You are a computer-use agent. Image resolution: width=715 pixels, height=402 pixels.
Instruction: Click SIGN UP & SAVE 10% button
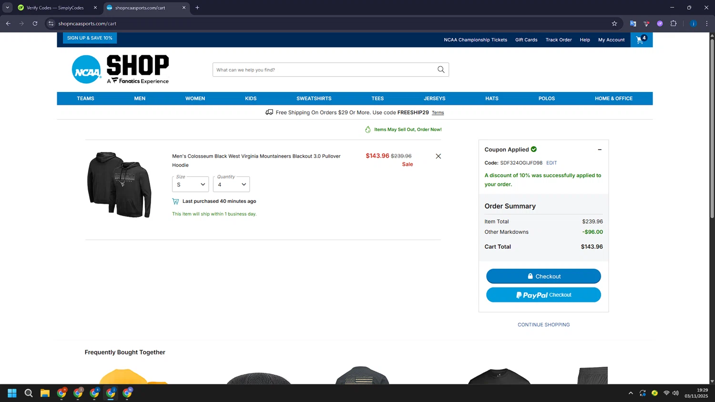90,38
